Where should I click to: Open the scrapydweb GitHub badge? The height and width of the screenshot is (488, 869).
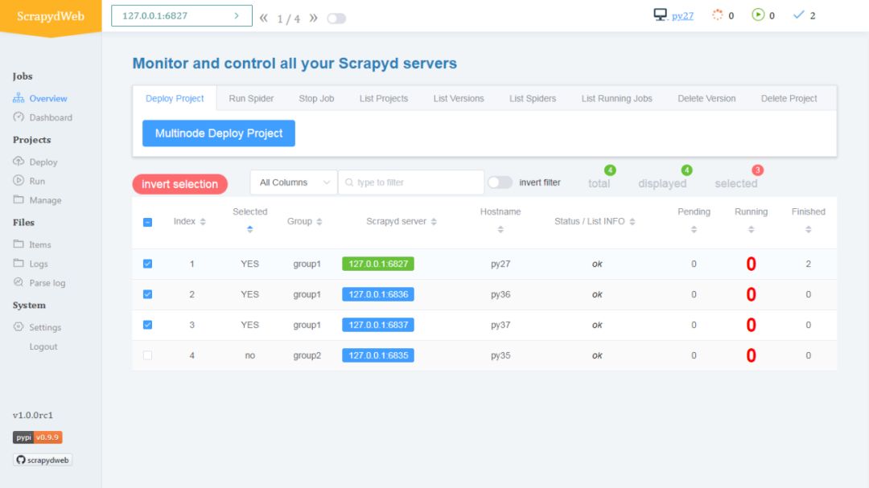click(x=43, y=460)
